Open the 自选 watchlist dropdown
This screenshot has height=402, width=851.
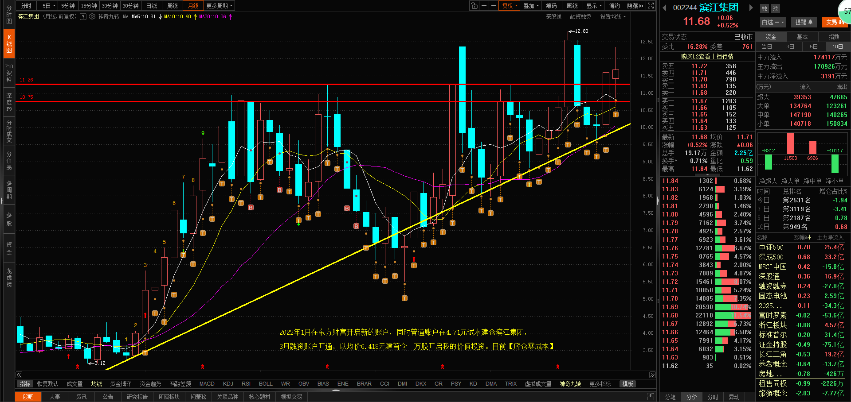point(773,22)
